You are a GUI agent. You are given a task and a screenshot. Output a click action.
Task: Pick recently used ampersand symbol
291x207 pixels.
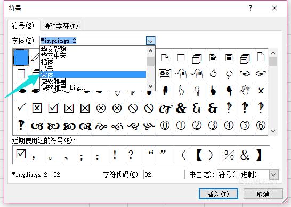(x=245, y=155)
